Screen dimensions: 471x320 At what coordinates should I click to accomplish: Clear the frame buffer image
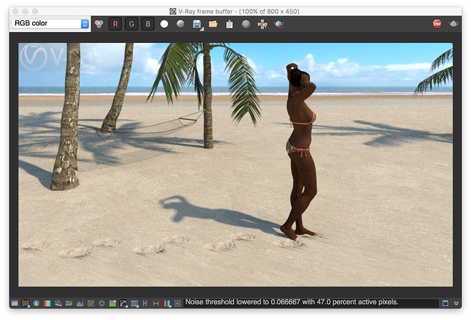[x=246, y=24]
